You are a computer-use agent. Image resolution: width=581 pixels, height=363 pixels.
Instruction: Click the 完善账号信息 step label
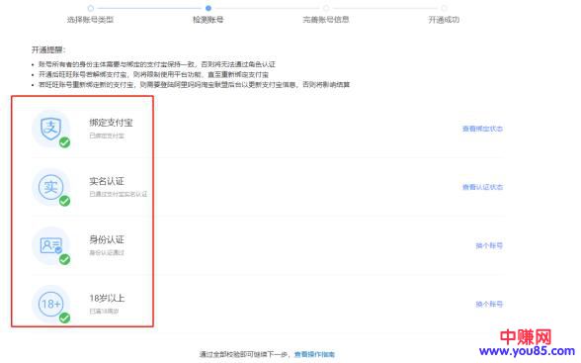pyautogui.click(x=326, y=20)
